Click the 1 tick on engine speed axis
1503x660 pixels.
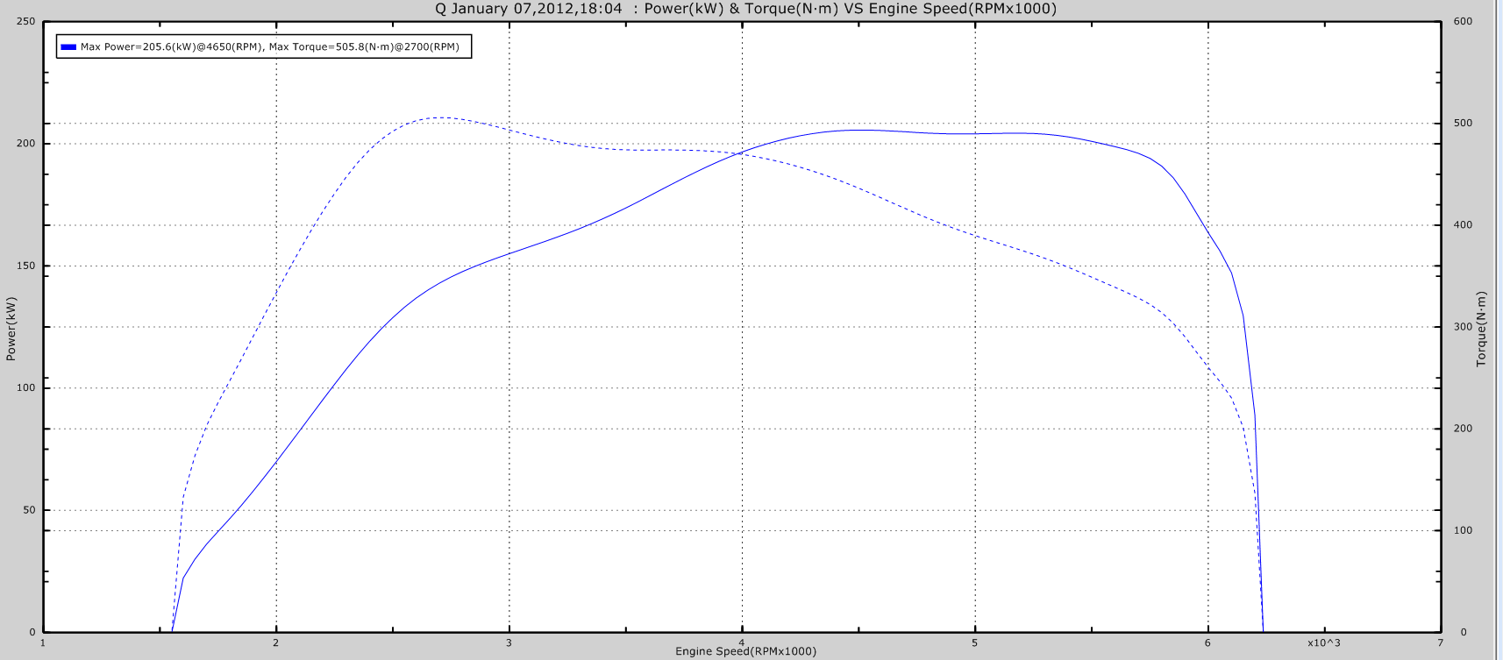[43, 643]
